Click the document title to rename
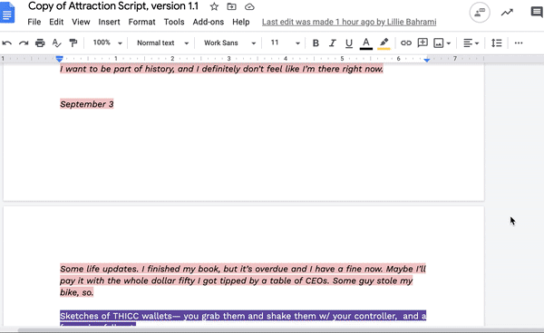This screenshot has width=544, height=333. click(113, 6)
